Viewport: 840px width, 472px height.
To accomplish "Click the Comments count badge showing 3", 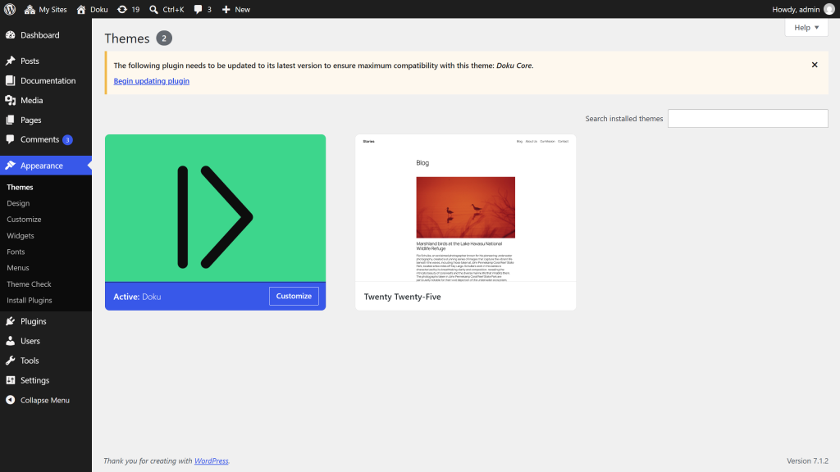I will tap(67, 139).
